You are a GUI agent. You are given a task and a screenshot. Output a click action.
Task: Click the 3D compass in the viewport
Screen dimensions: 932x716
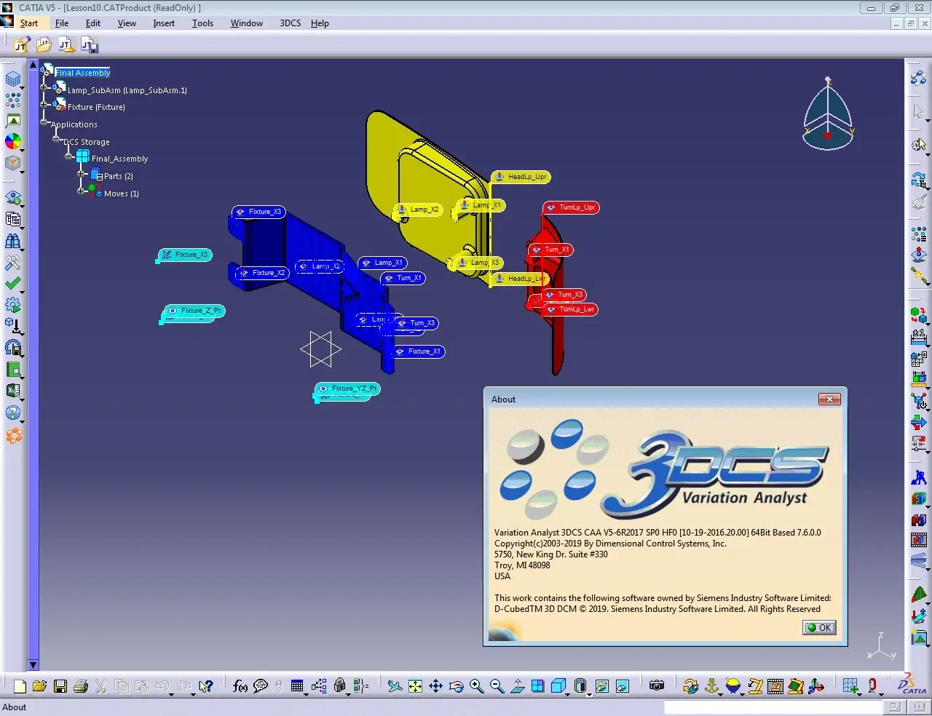click(828, 114)
